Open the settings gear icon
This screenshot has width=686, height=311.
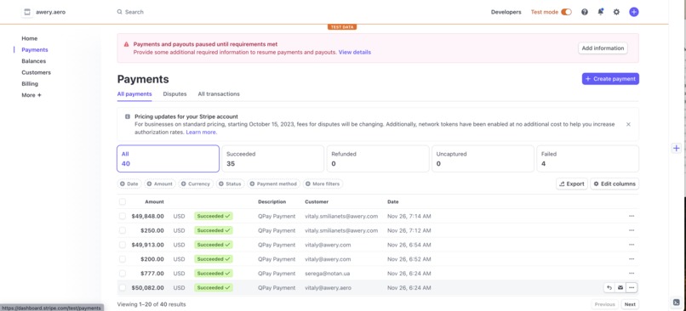click(616, 12)
